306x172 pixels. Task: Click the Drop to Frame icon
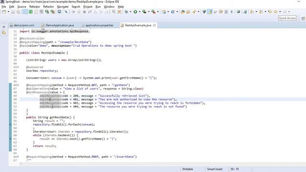114,12
